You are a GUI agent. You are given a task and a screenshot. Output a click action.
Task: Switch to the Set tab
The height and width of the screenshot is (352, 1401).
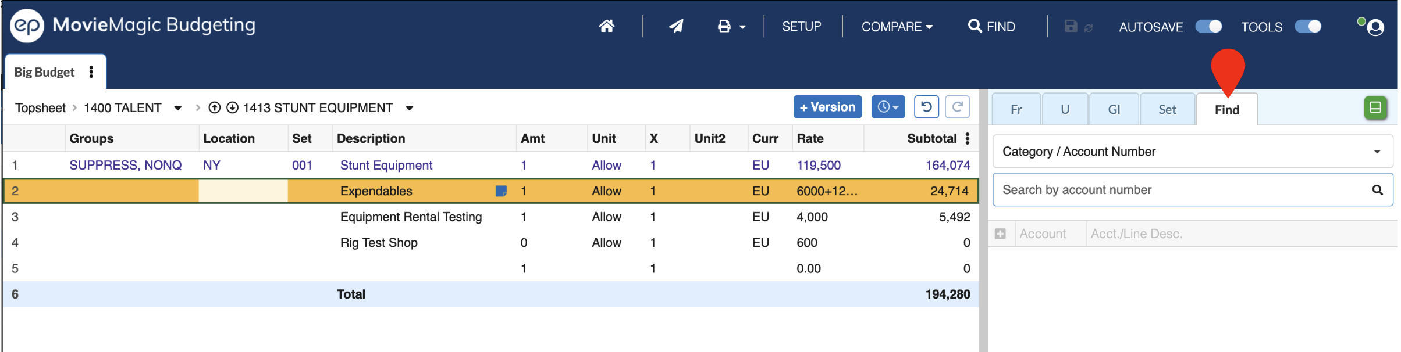click(x=1167, y=109)
